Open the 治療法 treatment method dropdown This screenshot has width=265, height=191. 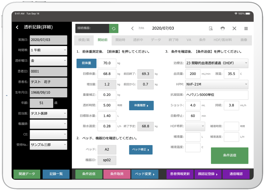tap(217, 63)
